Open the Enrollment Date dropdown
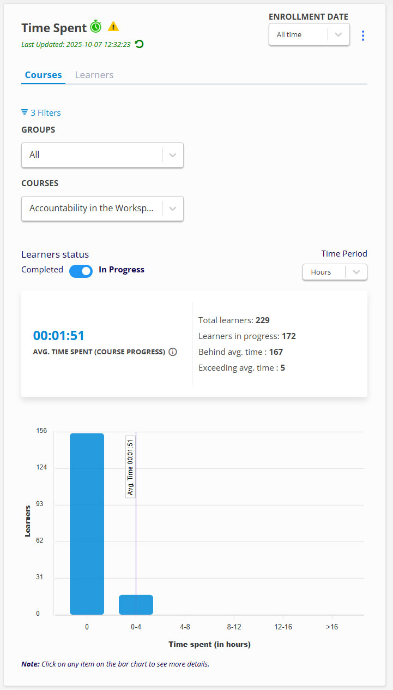 pyautogui.click(x=309, y=34)
